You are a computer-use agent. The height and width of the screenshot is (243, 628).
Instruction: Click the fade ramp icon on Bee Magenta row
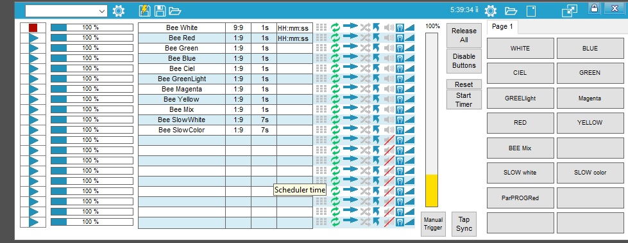pos(409,89)
